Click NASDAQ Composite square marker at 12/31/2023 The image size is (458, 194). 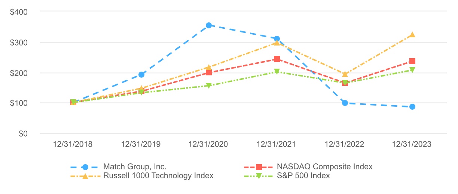[412, 61]
